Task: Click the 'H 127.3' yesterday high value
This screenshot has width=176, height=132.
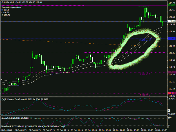Action: point(5,10)
